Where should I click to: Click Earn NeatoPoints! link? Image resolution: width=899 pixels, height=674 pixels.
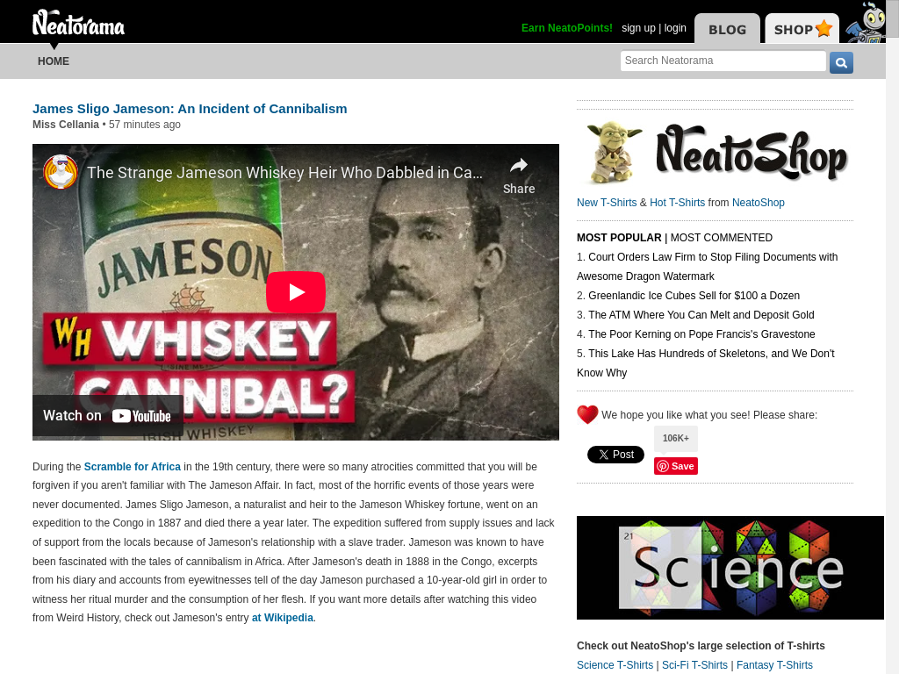566,28
